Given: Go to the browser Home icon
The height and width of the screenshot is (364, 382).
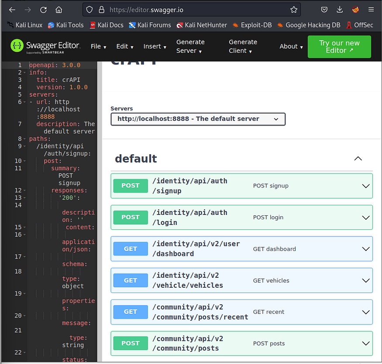Looking at the screenshot, I should tap(59, 10).
